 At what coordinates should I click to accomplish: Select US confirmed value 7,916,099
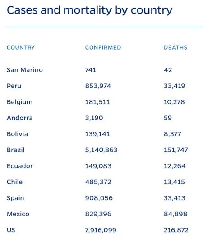[x=101, y=230]
